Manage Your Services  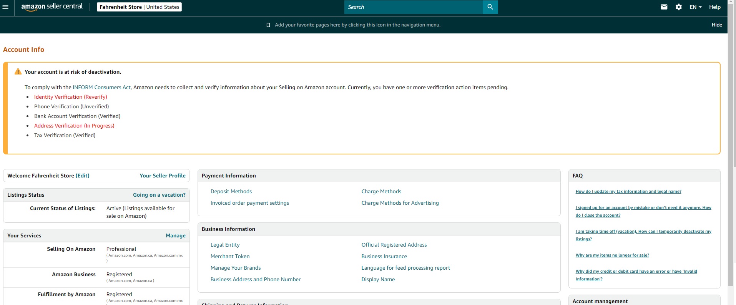[176, 235]
